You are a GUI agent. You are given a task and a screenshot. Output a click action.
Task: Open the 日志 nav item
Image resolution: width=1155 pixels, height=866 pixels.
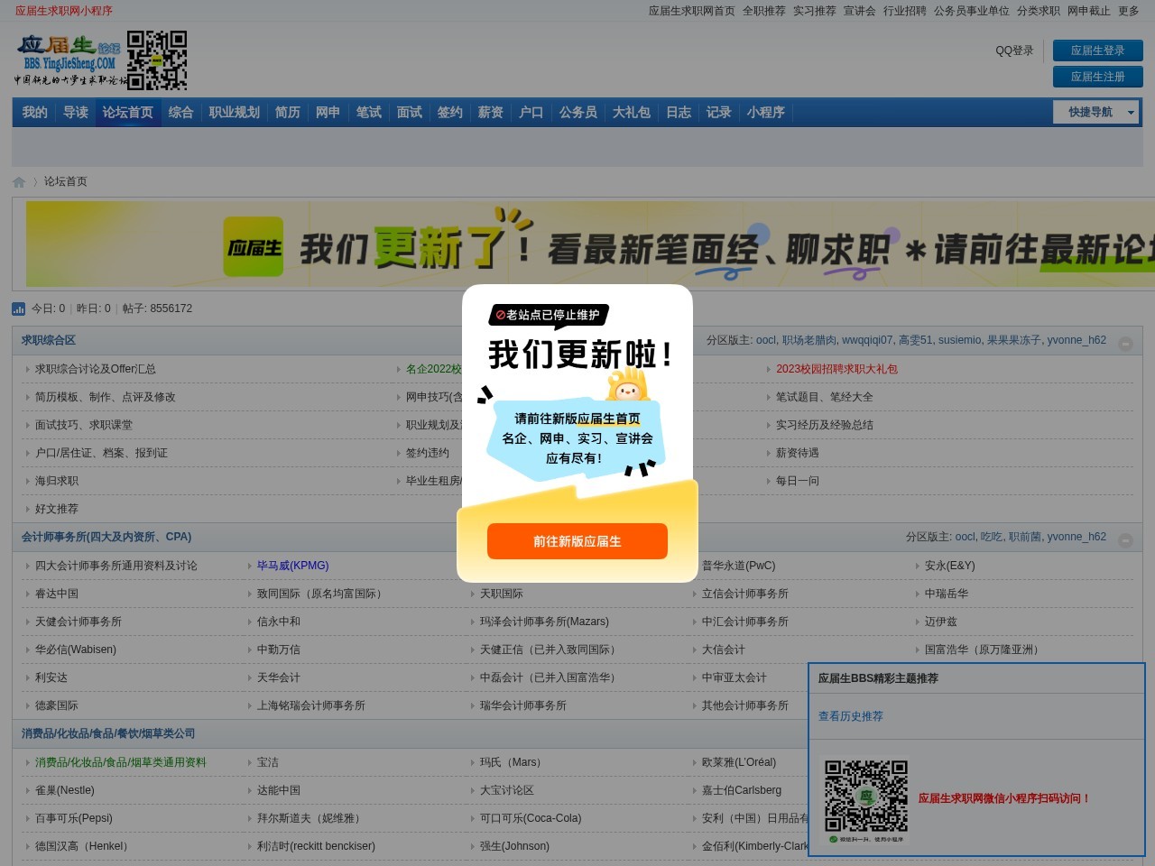(679, 112)
